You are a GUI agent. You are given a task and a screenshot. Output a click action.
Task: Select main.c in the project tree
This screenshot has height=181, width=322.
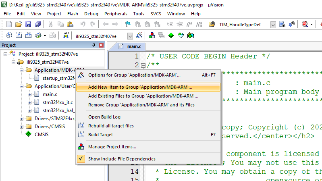(50, 94)
